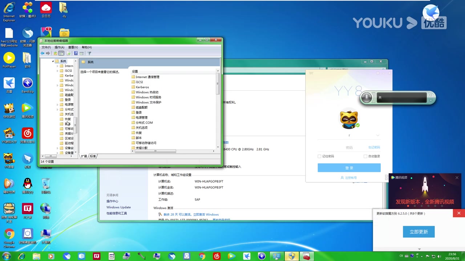Screen dimensions: 465x261
Task: Open the IT之家 desktop icon
Action: pyautogui.click(x=27, y=211)
